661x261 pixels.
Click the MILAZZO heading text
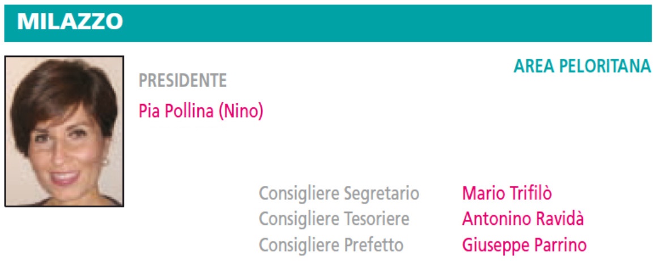coord(70,21)
